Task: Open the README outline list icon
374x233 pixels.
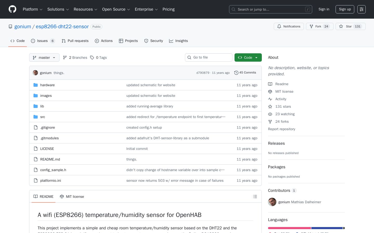Action: [x=255, y=196]
